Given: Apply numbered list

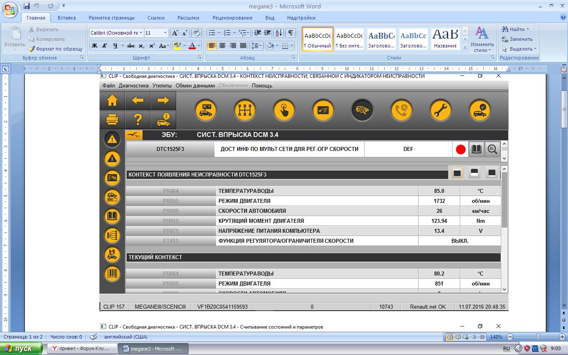Looking at the screenshot, I should click(227, 33).
